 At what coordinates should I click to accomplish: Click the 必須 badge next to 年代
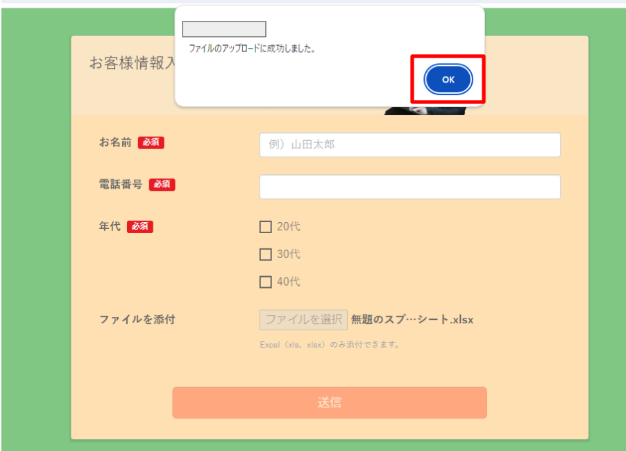tap(140, 227)
